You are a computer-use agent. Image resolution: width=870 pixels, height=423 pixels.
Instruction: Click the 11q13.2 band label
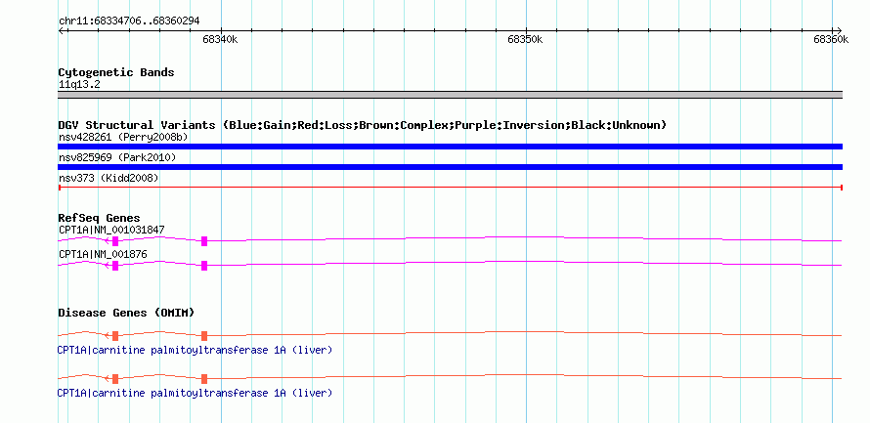coord(79,85)
